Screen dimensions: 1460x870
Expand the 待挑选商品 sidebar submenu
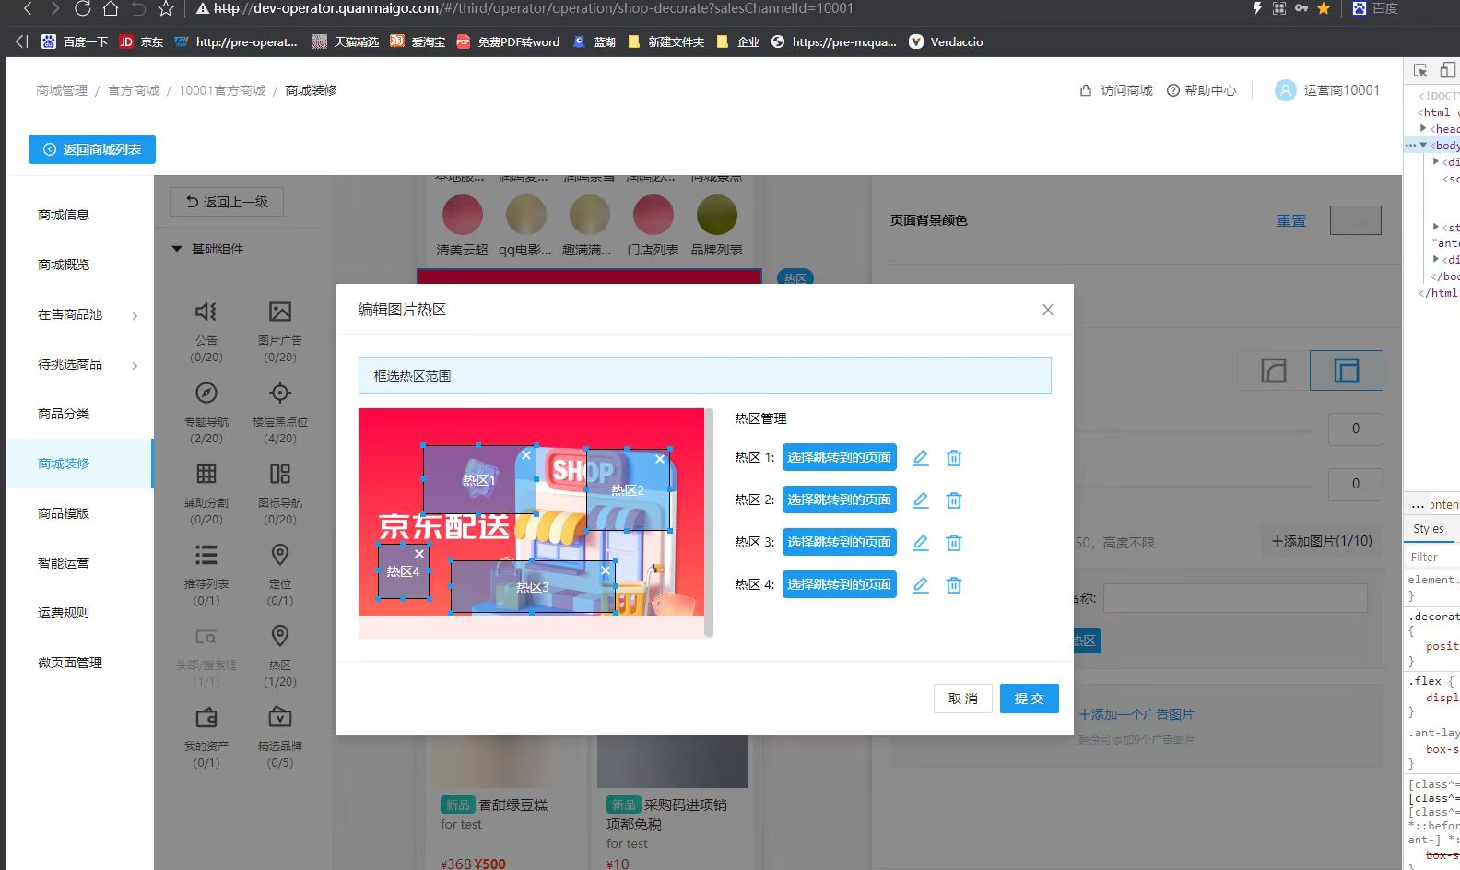135,366
